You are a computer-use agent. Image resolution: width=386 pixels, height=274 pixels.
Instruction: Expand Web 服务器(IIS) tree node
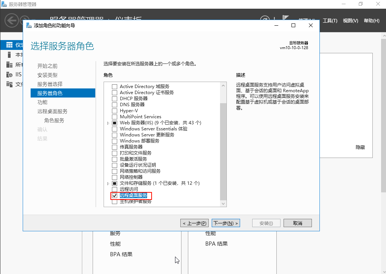(x=108, y=123)
